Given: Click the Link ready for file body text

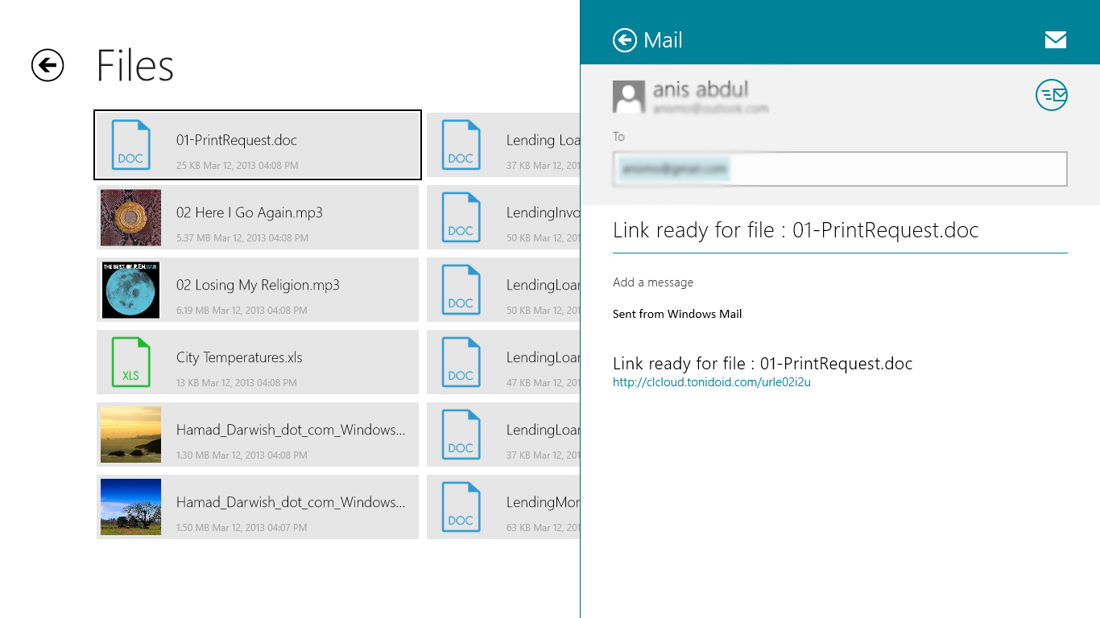Looking at the screenshot, I should 763,364.
